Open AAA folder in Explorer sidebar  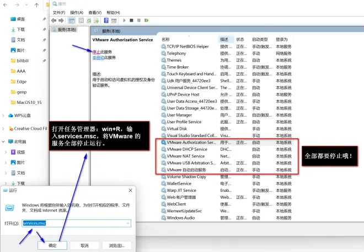pyautogui.click(x=18, y=71)
